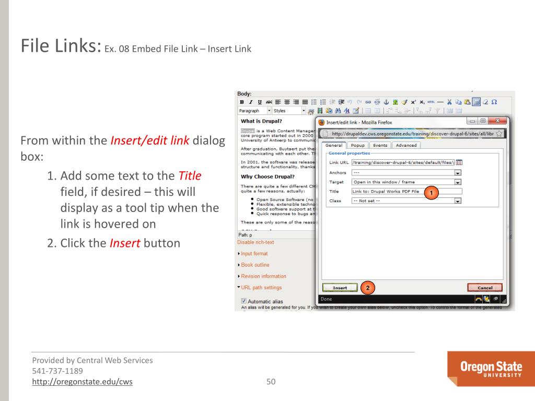Apply strikethrough with the ABC icon

point(269,102)
